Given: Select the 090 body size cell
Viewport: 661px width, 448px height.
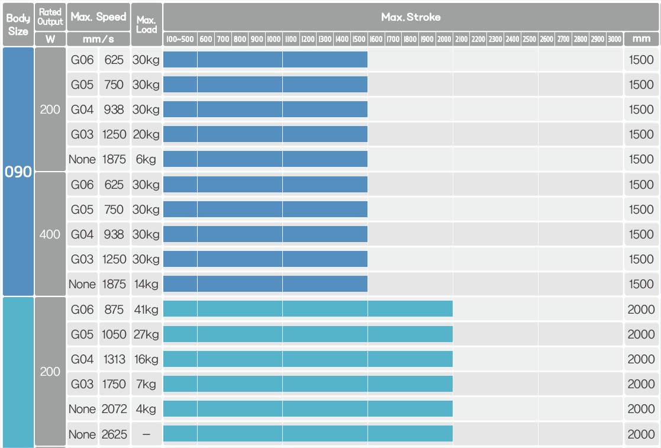Looking at the screenshot, I should (x=18, y=172).
